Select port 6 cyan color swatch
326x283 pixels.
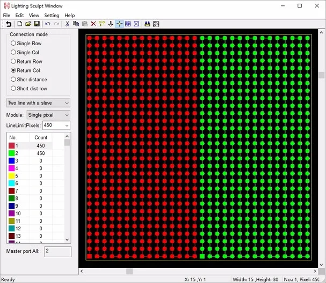[11, 183]
